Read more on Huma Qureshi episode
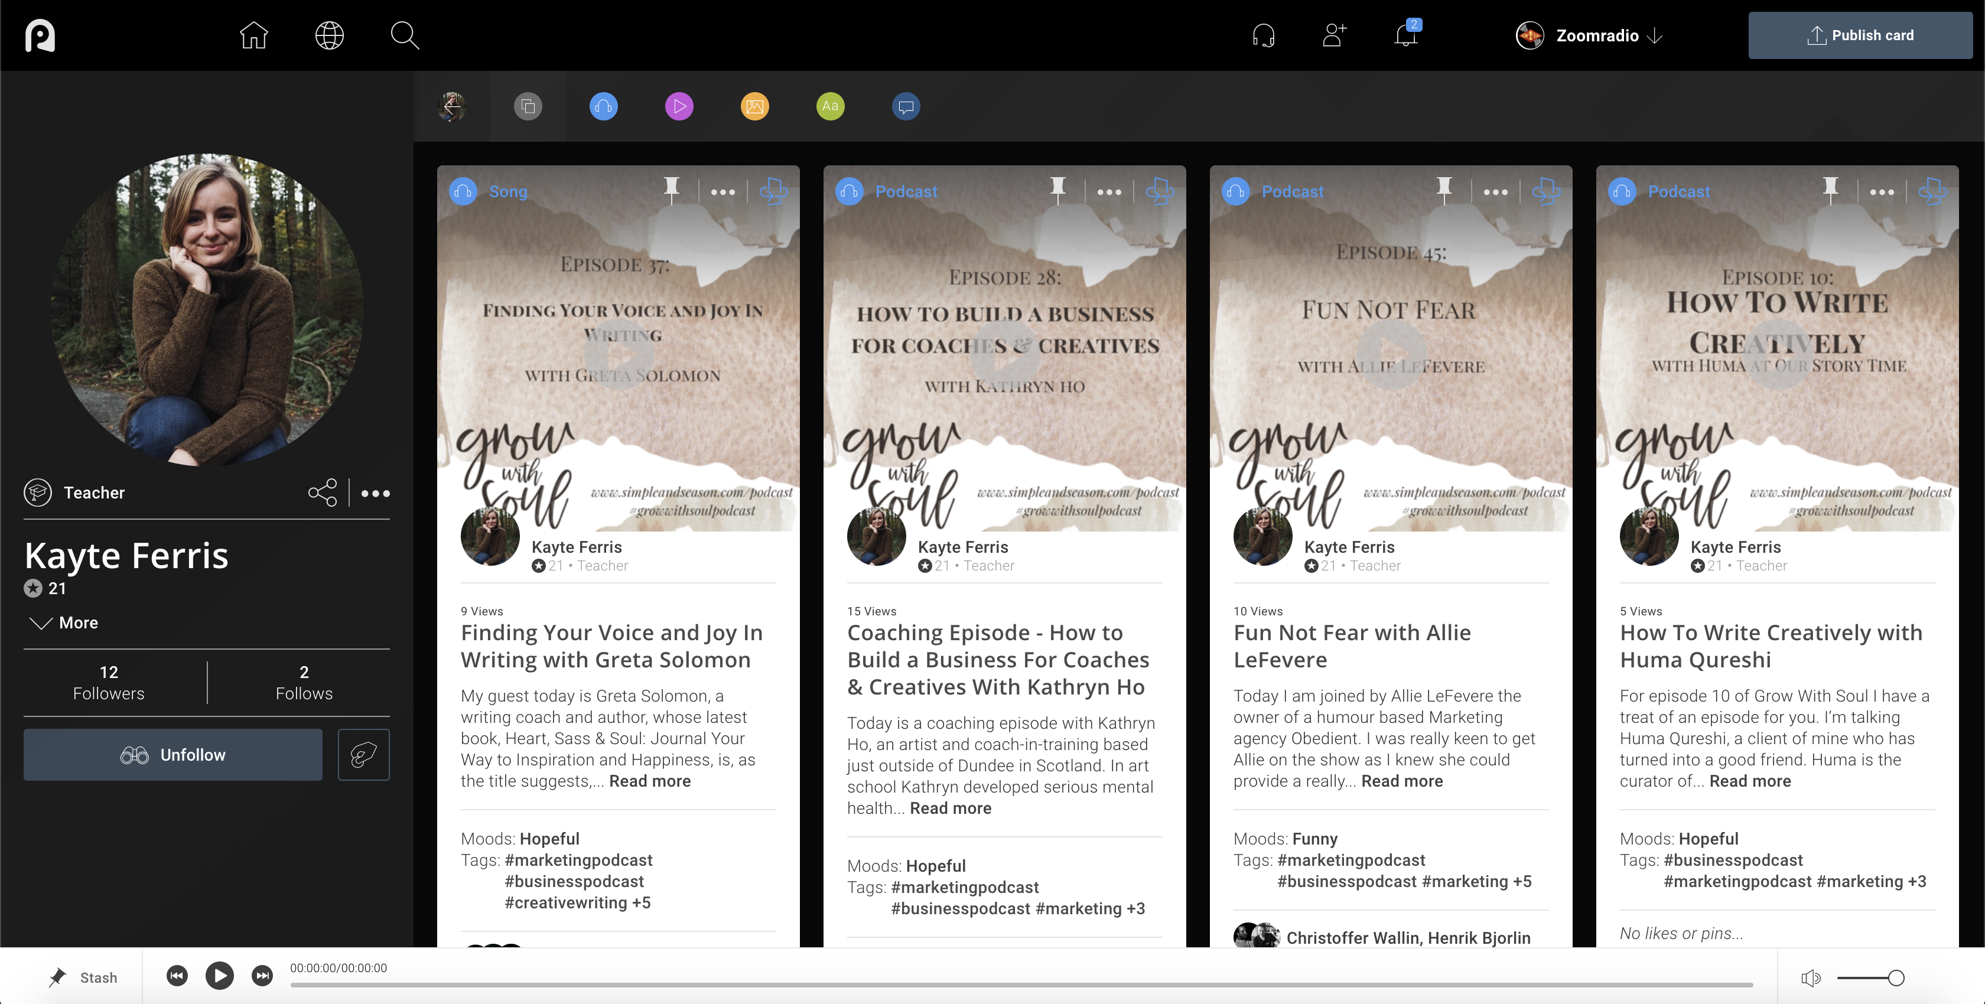 [x=1750, y=781]
